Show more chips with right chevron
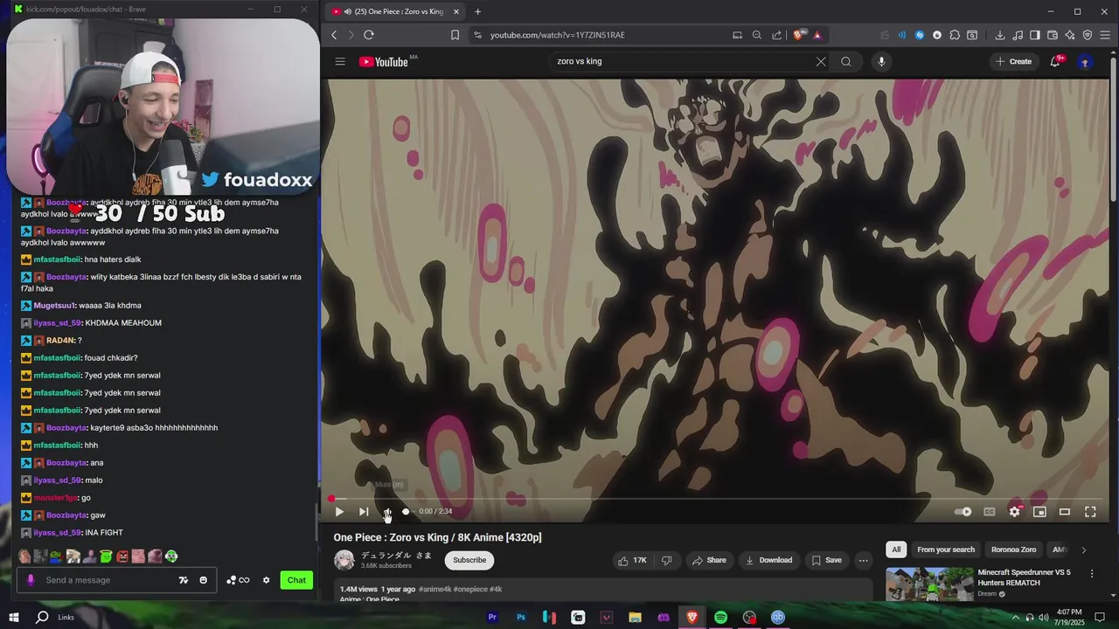This screenshot has width=1119, height=629. [x=1084, y=550]
